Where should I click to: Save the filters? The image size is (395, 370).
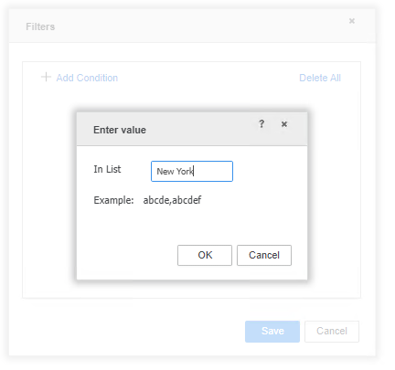(272, 332)
